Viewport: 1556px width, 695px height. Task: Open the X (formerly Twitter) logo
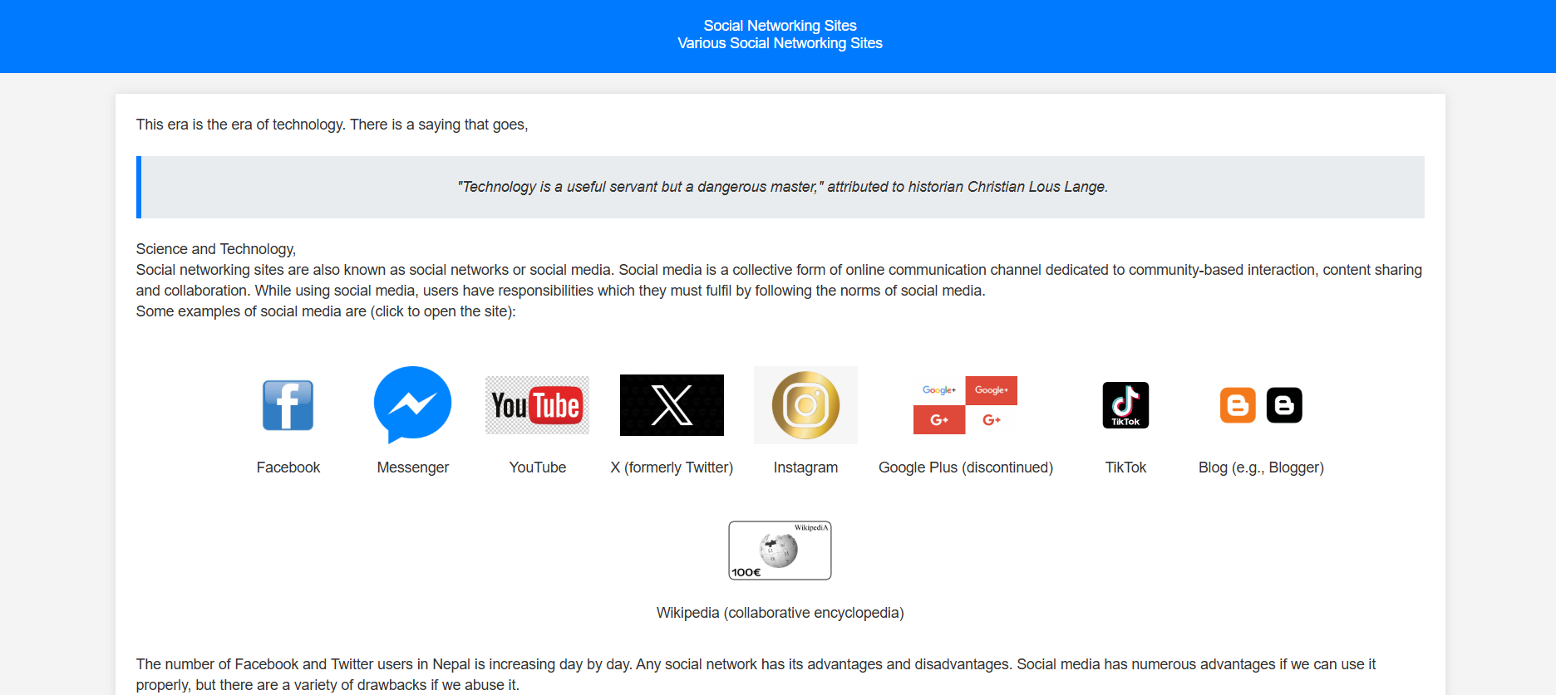pyautogui.click(x=672, y=405)
